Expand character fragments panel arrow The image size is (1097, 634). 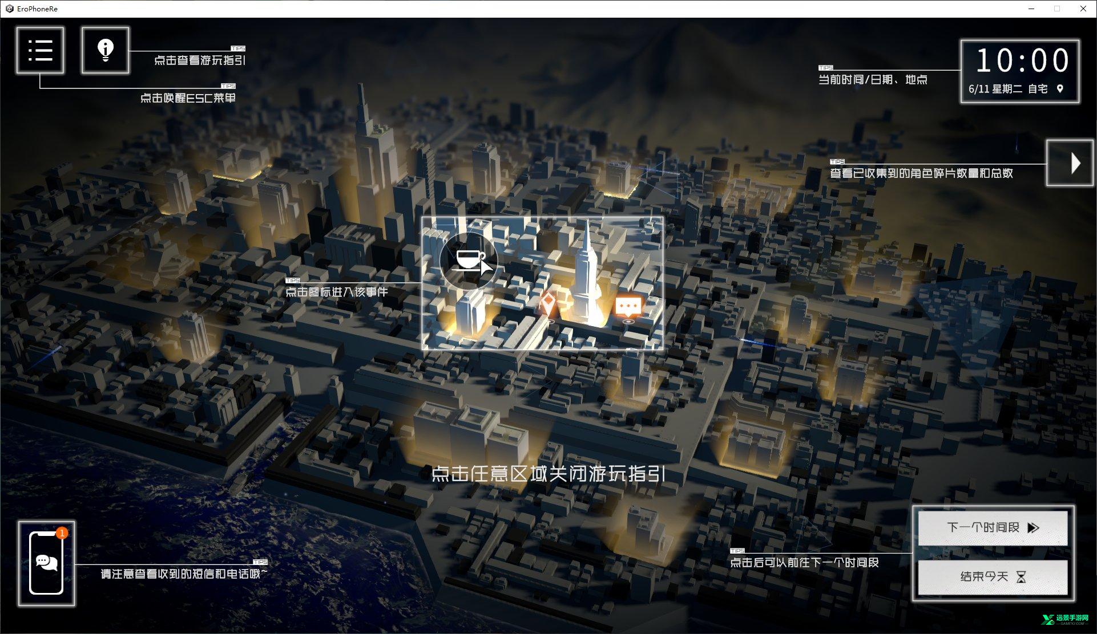1070,163
